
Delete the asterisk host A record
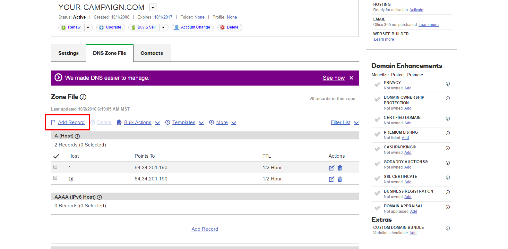pyautogui.click(x=340, y=168)
